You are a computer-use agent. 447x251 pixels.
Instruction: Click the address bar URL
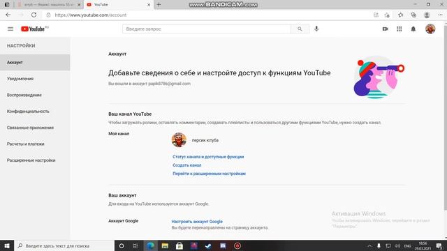tap(90, 15)
